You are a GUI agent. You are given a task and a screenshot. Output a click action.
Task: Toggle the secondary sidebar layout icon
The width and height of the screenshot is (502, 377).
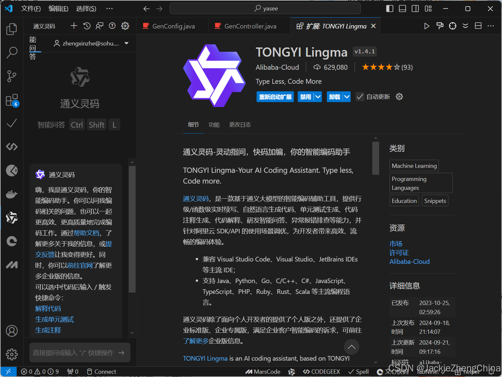tap(415, 9)
